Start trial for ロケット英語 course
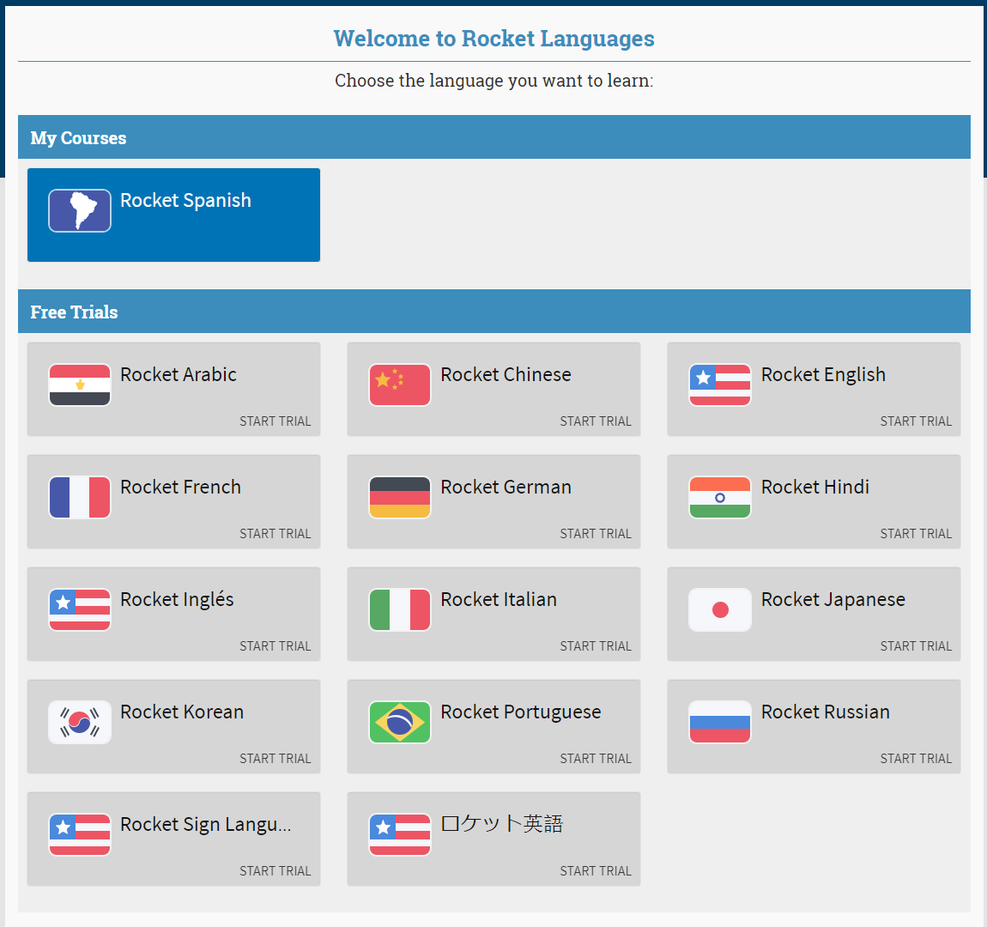Image resolution: width=987 pixels, height=927 pixels. (596, 871)
